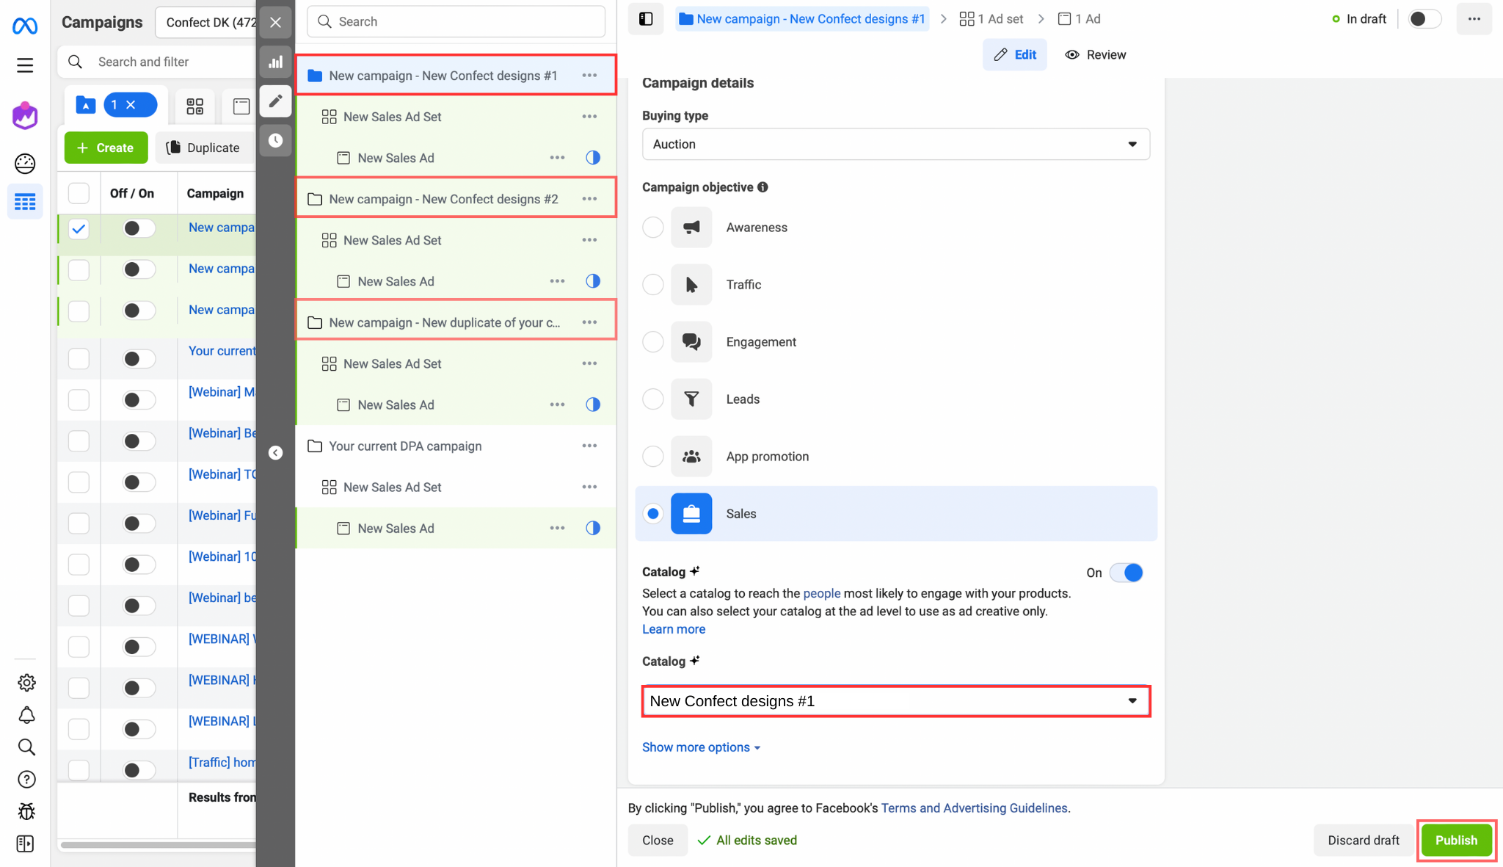The width and height of the screenshot is (1503, 867).
Task: Click the Campaign objective info icon
Action: 763,187
